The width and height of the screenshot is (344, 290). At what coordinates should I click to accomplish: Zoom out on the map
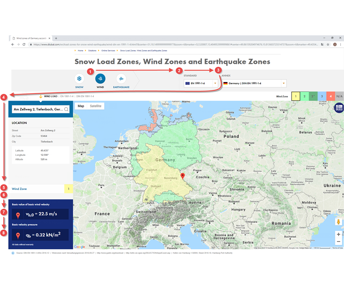(x=339, y=242)
